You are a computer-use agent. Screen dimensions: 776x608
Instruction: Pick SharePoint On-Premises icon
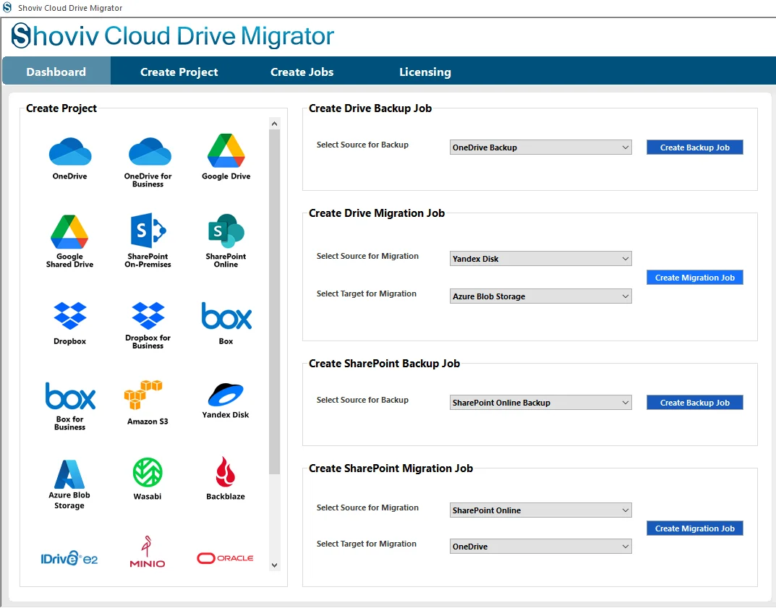(x=148, y=231)
